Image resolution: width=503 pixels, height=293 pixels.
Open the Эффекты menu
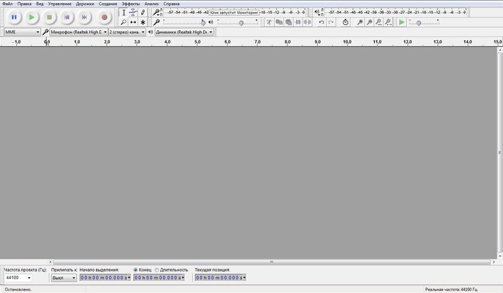click(x=130, y=4)
